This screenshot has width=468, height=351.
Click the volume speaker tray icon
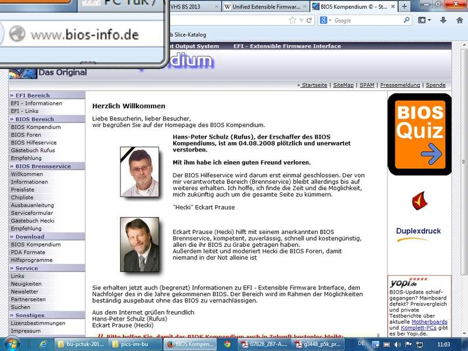click(x=398, y=345)
